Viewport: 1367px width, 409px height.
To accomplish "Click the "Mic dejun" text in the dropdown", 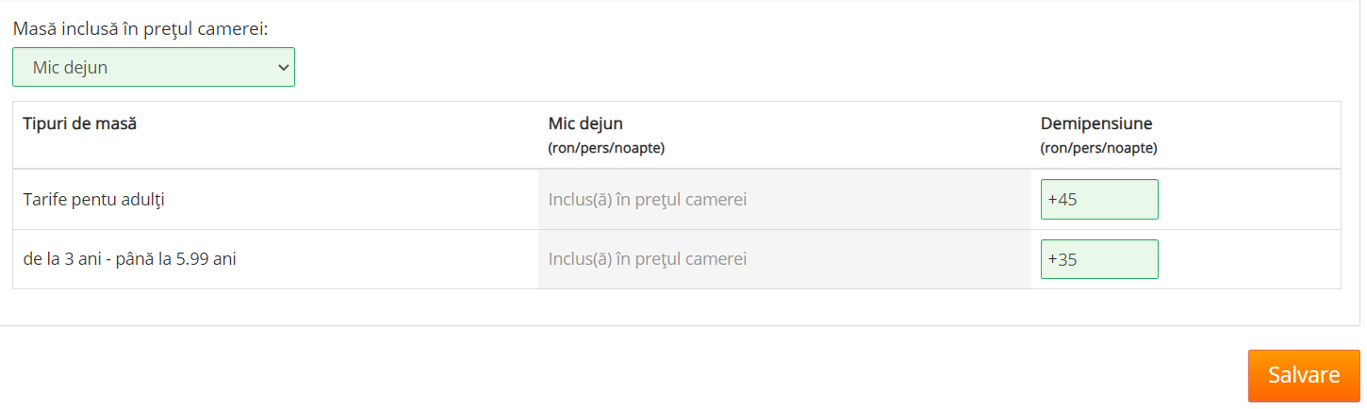I will point(70,67).
